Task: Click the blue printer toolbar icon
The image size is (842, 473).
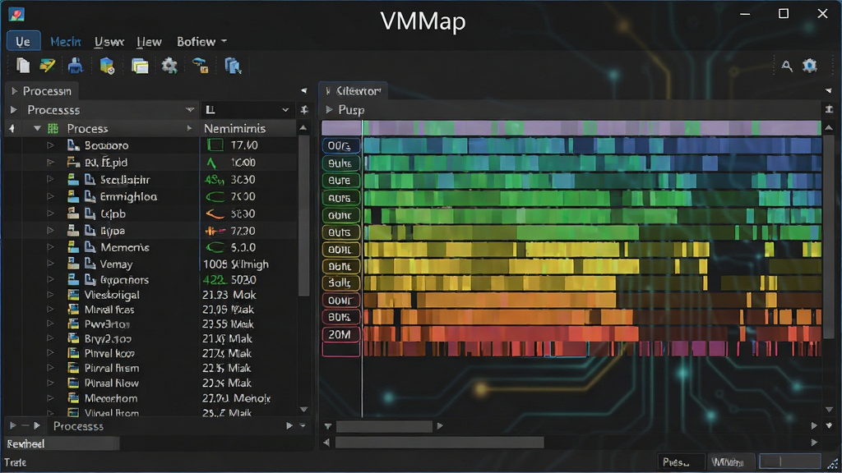Action: coord(75,66)
